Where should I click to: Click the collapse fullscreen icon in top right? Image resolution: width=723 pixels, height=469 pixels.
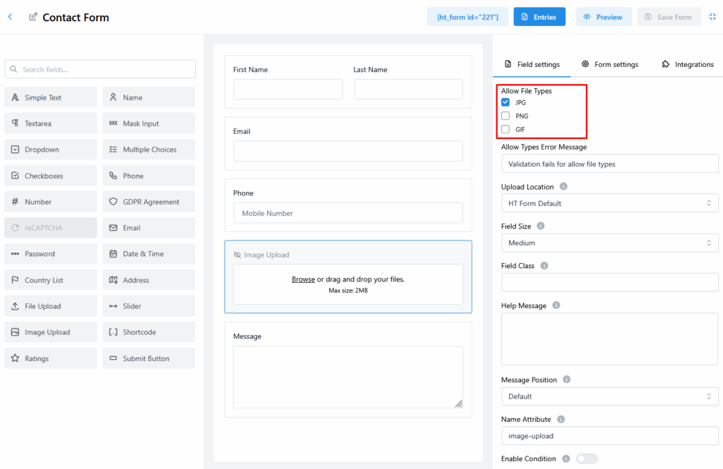tap(712, 17)
